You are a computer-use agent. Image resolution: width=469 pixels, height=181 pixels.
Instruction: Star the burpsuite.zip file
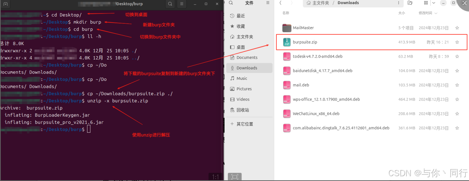[457, 42]
